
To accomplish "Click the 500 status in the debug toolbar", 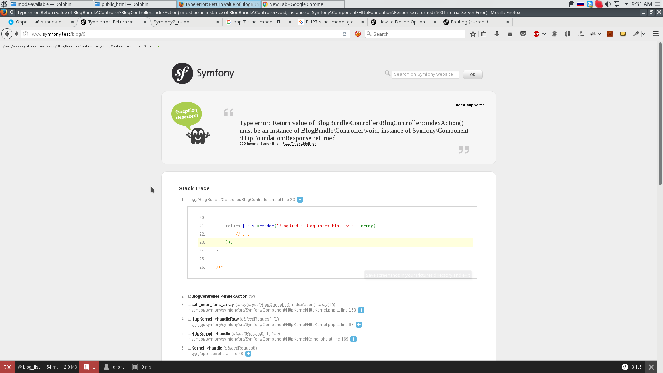I will coord(8,367).
